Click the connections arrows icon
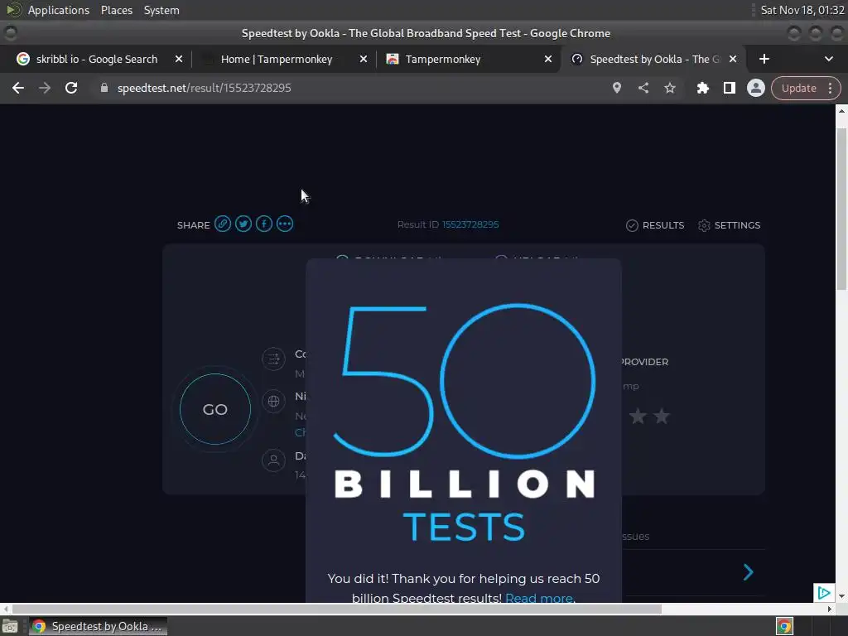848x636 pixels. pos(273,359)
